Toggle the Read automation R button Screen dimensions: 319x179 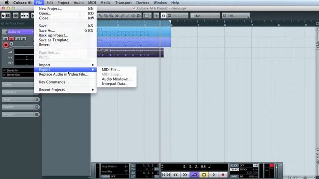[18, 39]
